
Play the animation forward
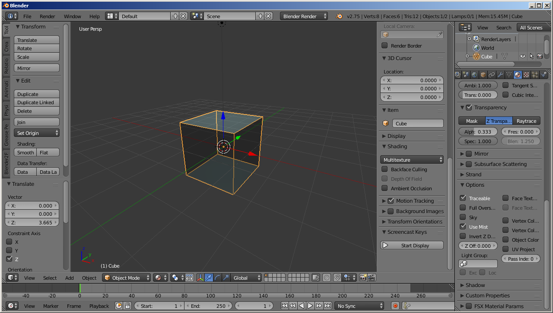click(310, 306)
